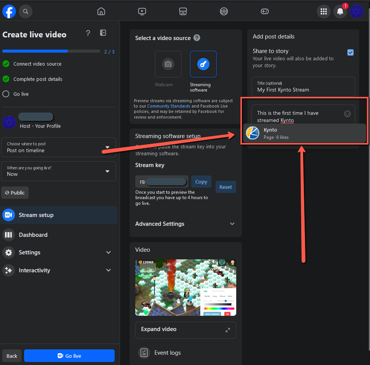Click the Host - Your Profile label
The width and height of the screenshot is (370, 365).
coord(40,126)
